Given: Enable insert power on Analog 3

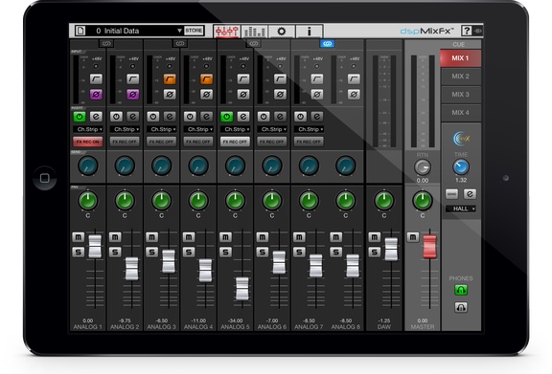Looking at the screenshot, I should [x=153, y=117].
